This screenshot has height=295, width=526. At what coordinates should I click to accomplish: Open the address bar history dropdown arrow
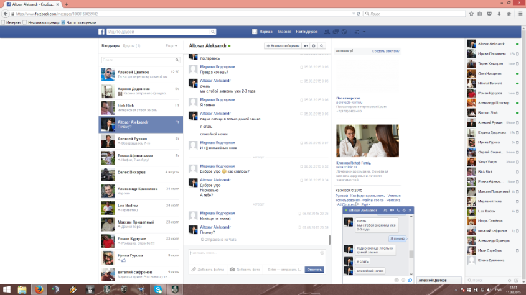tap(353, 14)
